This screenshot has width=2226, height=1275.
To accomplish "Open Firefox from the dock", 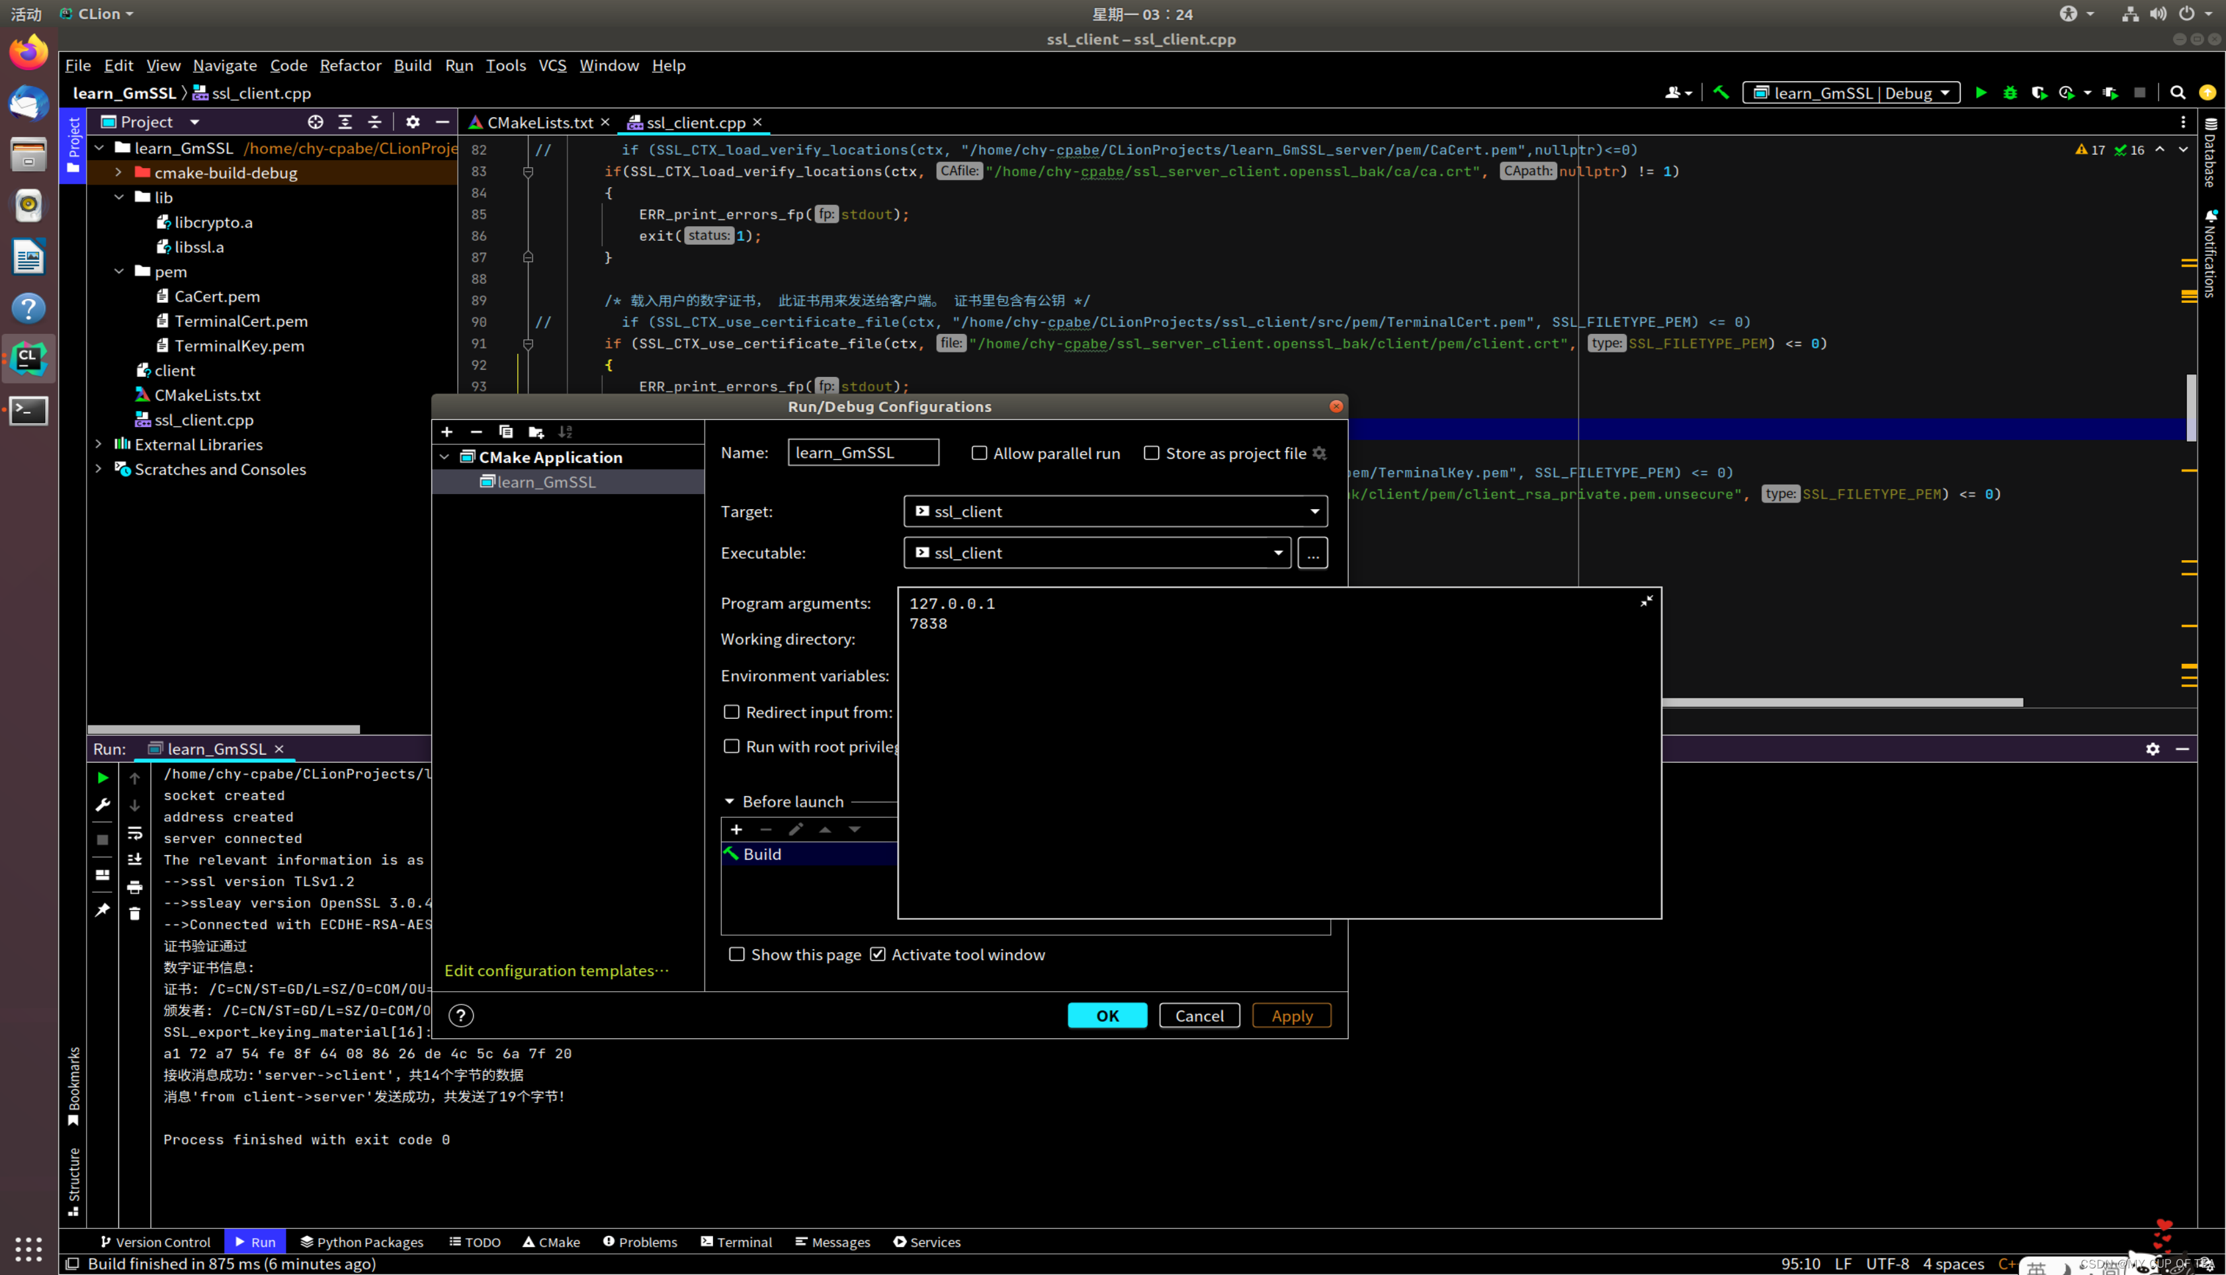I will tap(28, 52).
